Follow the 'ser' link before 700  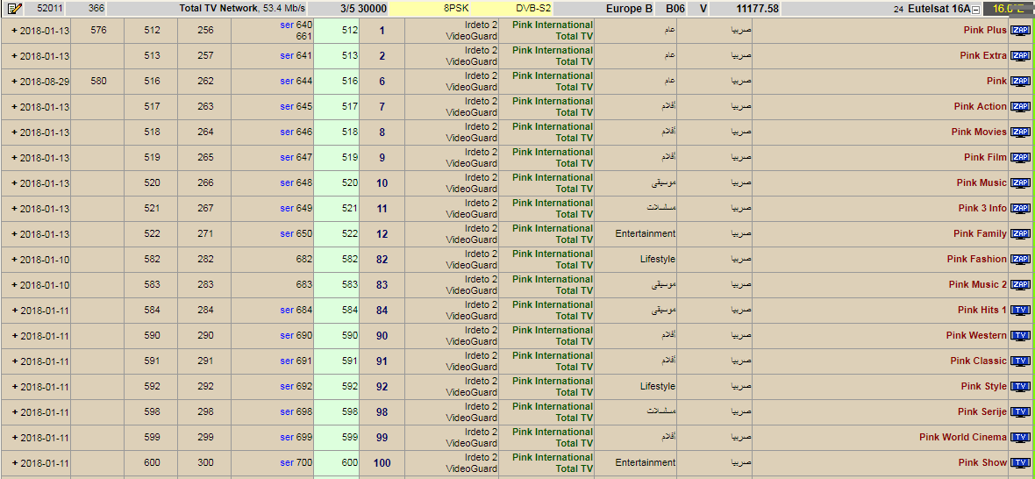pos(287,463)
